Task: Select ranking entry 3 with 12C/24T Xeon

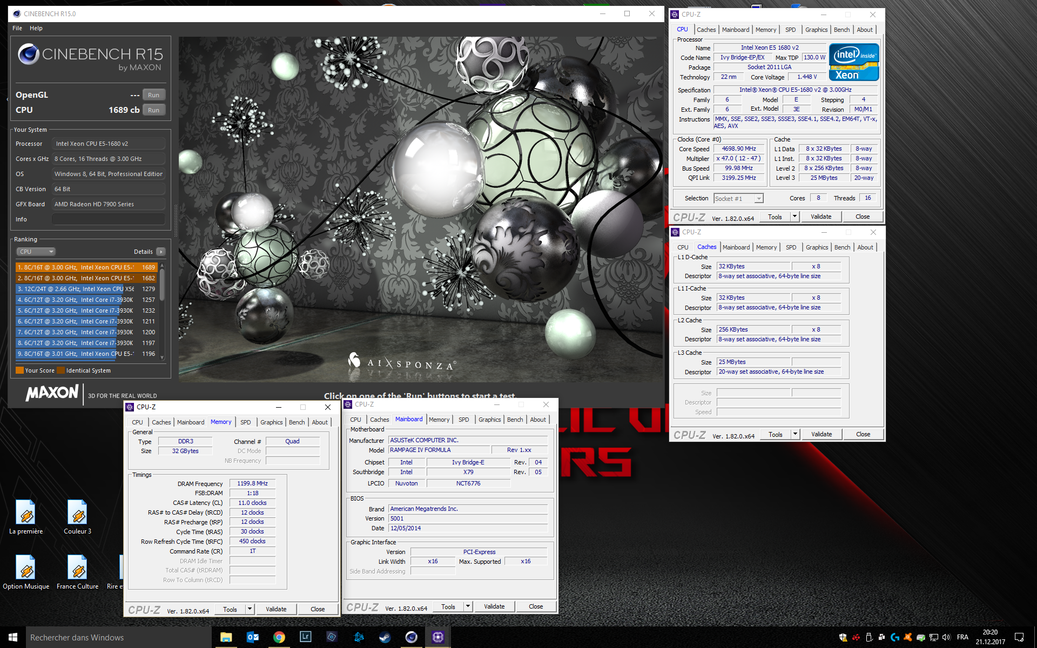Action: click(x=86, y=289)
